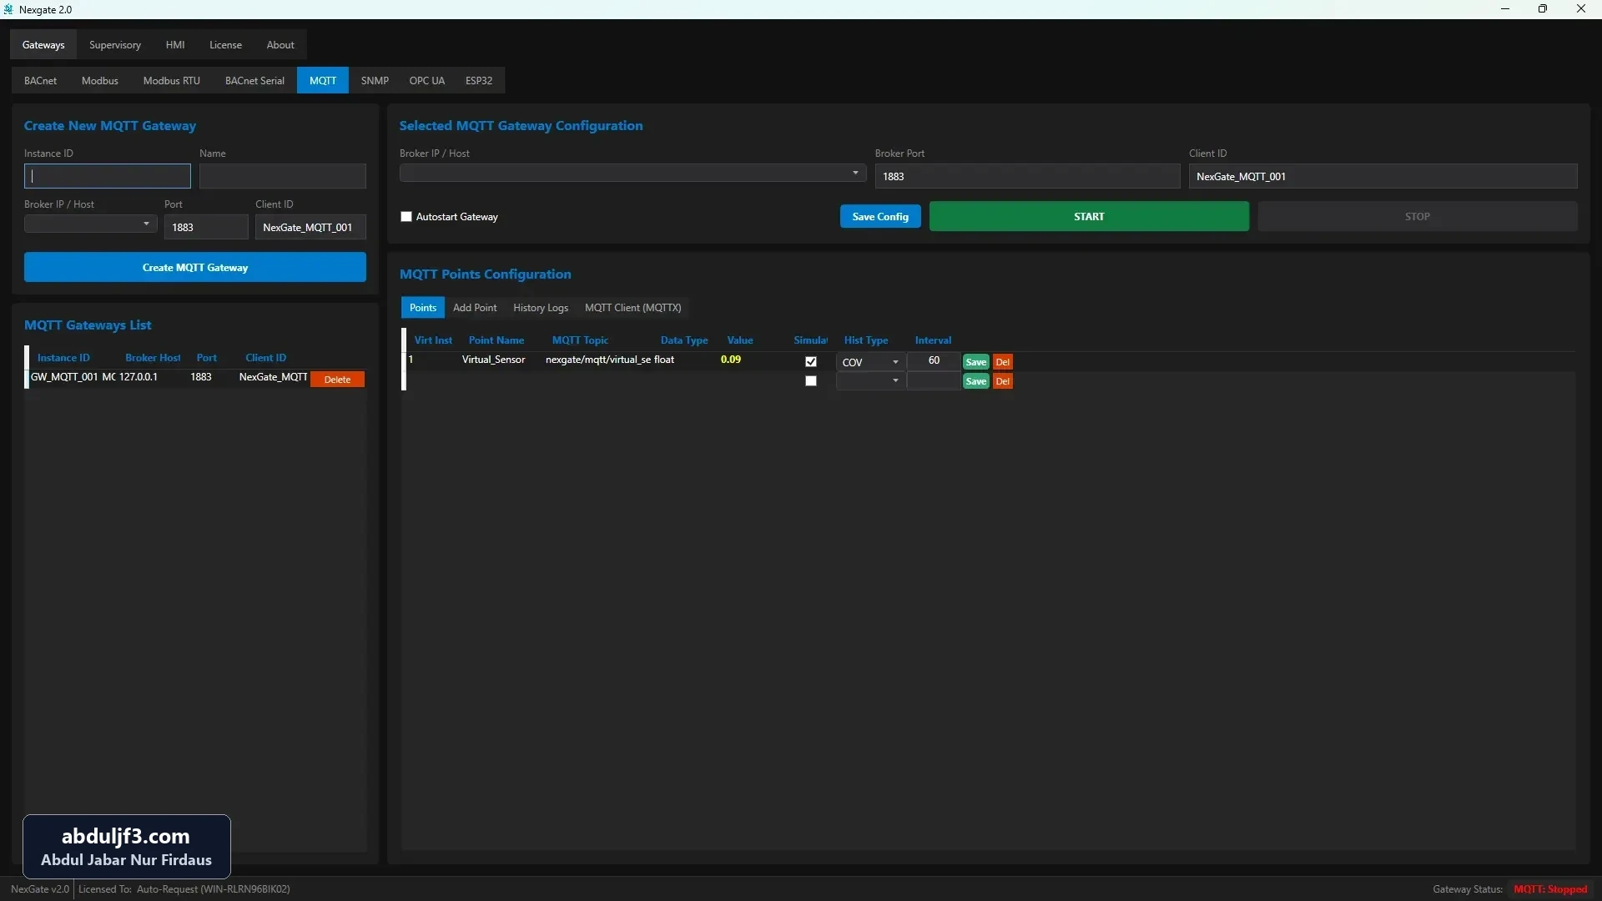View the History Logs tab
This screenshot has height=901, width=1602.
(x=541, y=308)
